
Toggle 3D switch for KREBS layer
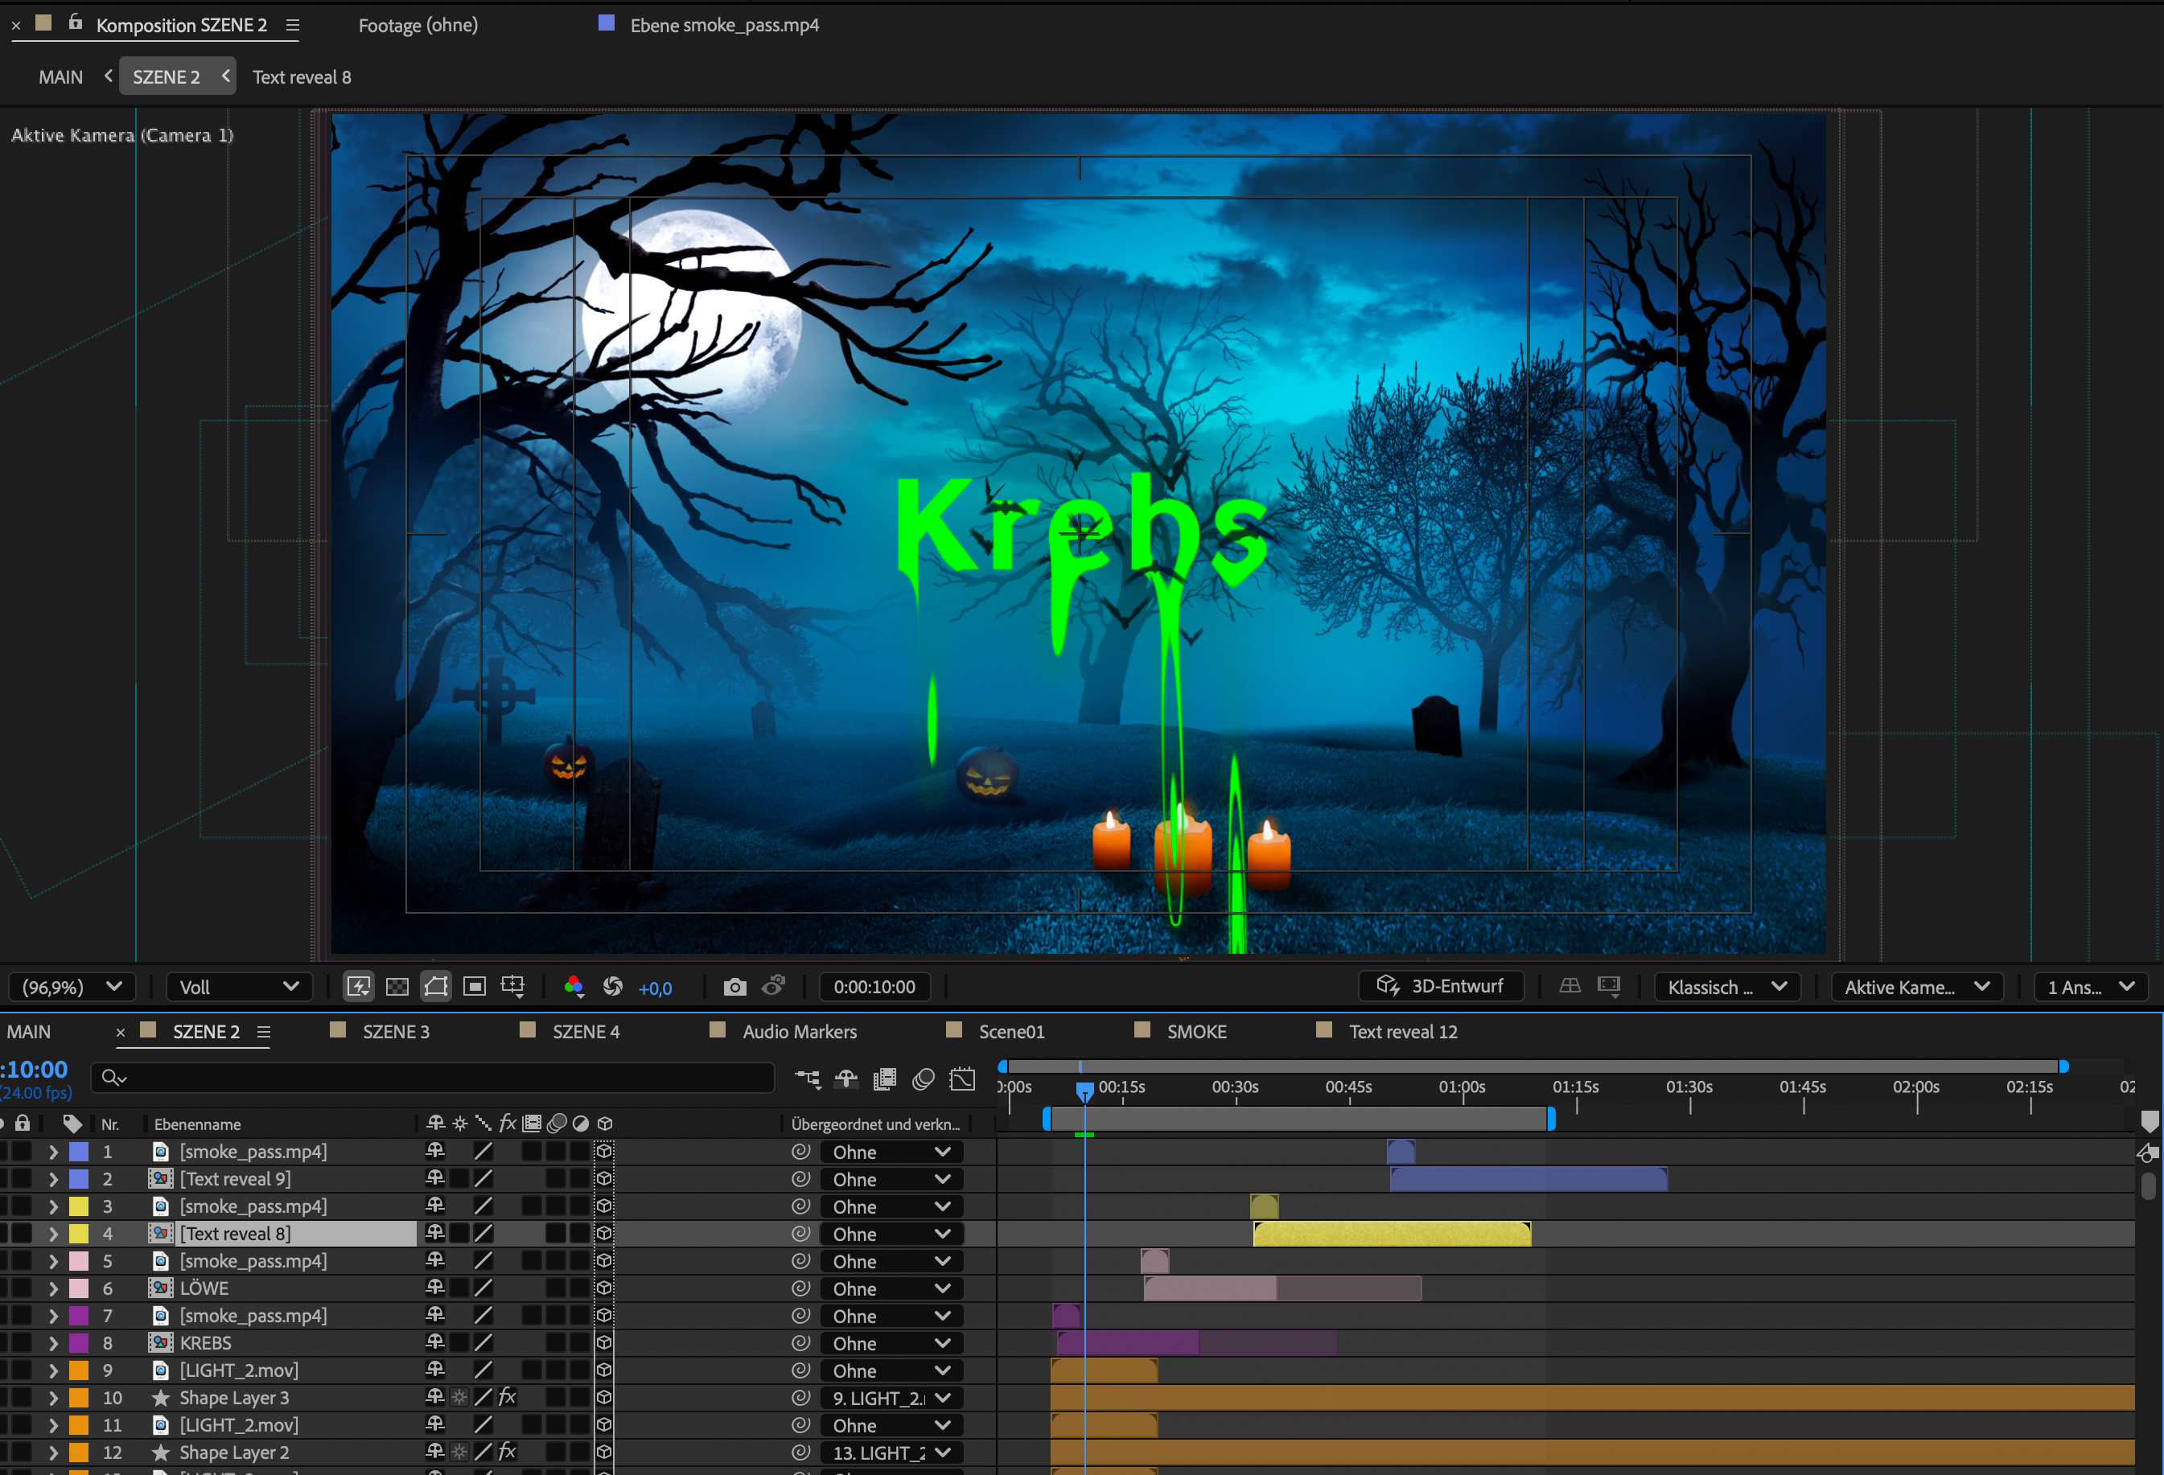[604, 1343]
